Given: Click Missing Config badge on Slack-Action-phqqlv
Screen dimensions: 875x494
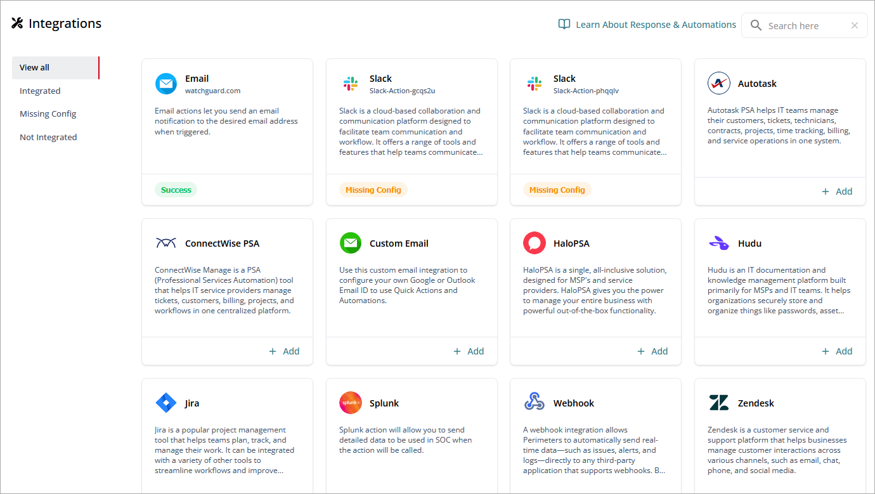Looking at the screenshot, I should [x=557, y=190].
